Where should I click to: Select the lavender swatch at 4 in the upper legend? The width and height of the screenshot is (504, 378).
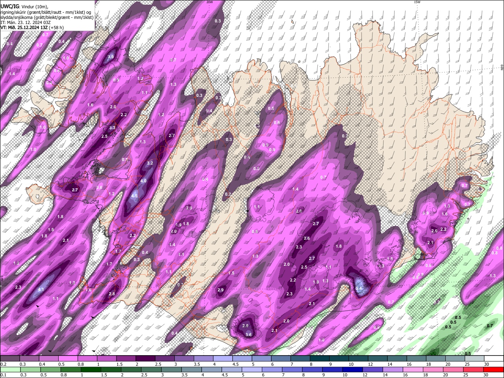(x=222, y=358)
